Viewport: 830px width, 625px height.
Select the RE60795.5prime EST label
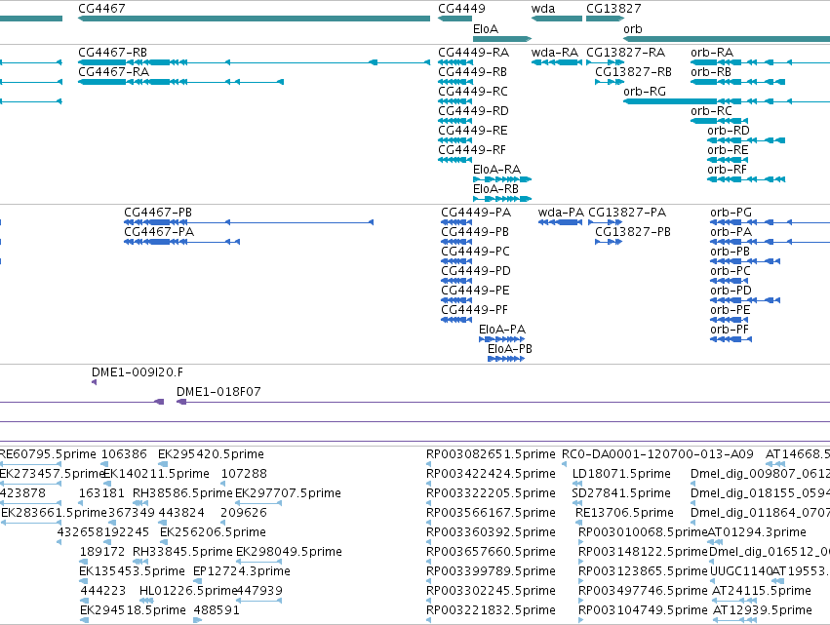click(x=48, y=454)
